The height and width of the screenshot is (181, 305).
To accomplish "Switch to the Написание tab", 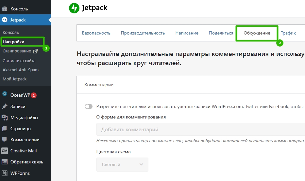I will (187, 33).
